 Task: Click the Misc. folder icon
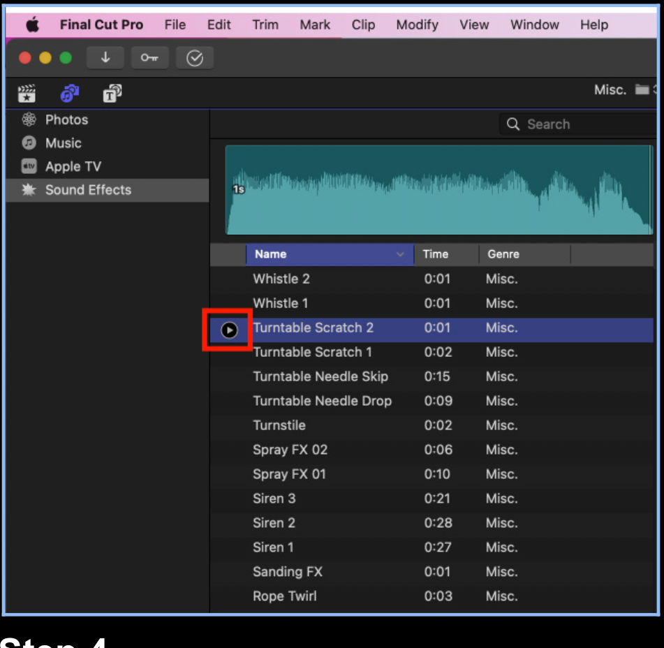click(642, 90)
